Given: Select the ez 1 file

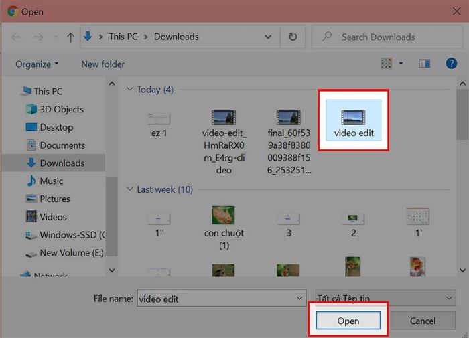Looking at the screenshot, I should [x=159, y=124].
